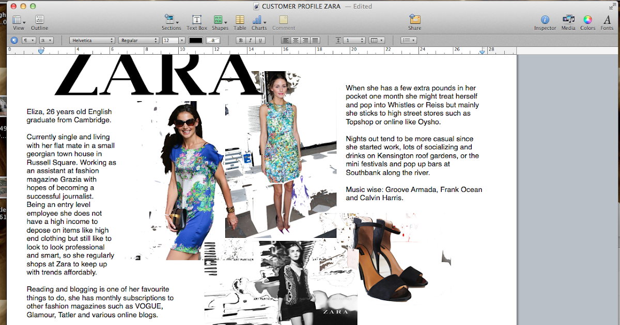Screen dimensions: 620x325
Task: Open the Fonts window
Action: pos(607,22)
